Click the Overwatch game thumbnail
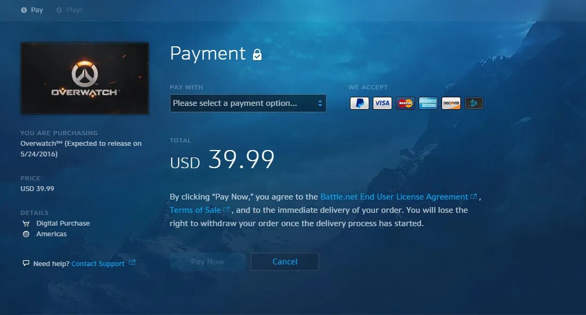Viewport: 586px width, 315px height. point(85,78)
